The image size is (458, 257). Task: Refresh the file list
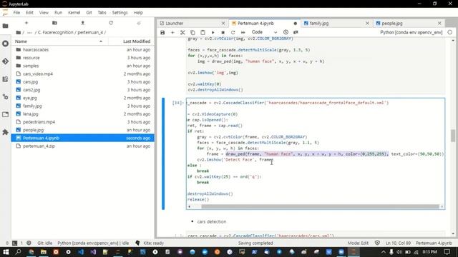(111, 23)
